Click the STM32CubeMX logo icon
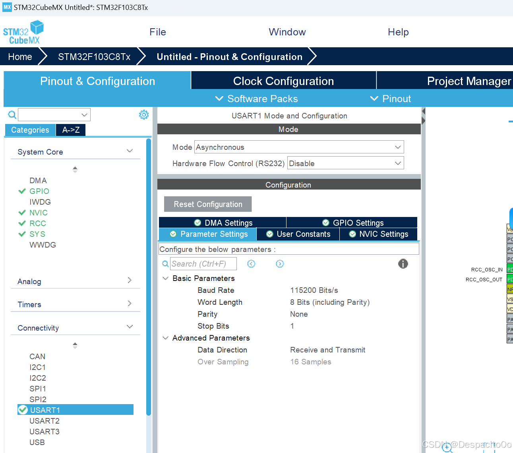This screenshot has height=453, width=513. click(x=23, y=32)
